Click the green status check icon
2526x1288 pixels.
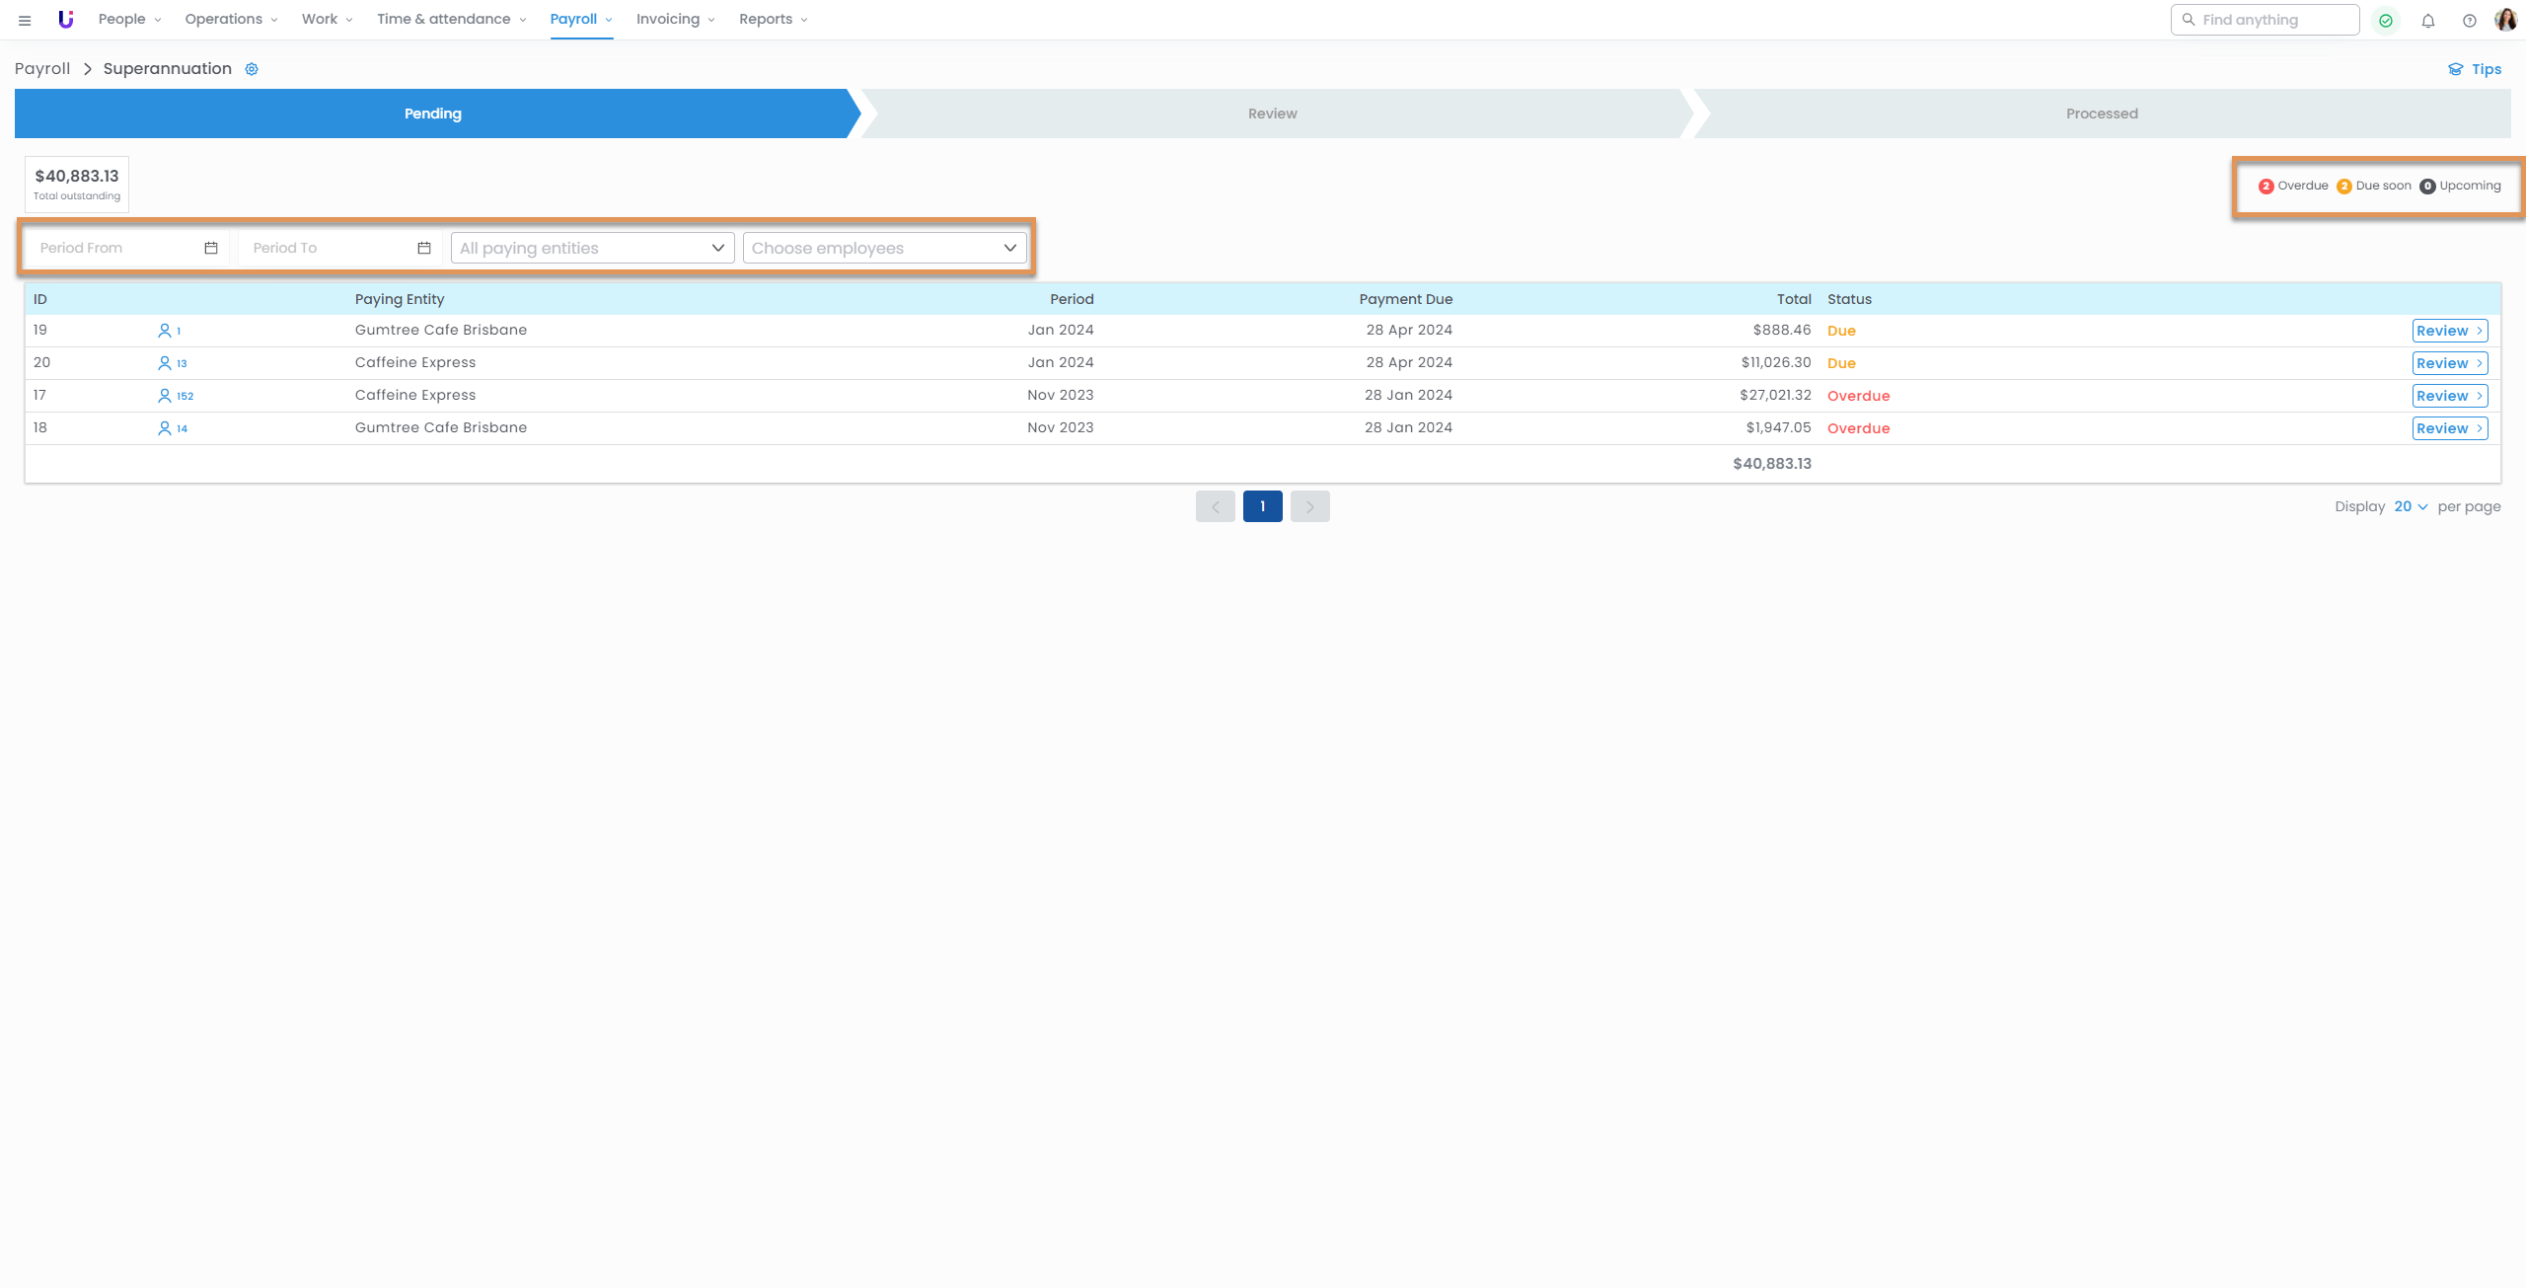point(2386,20)
